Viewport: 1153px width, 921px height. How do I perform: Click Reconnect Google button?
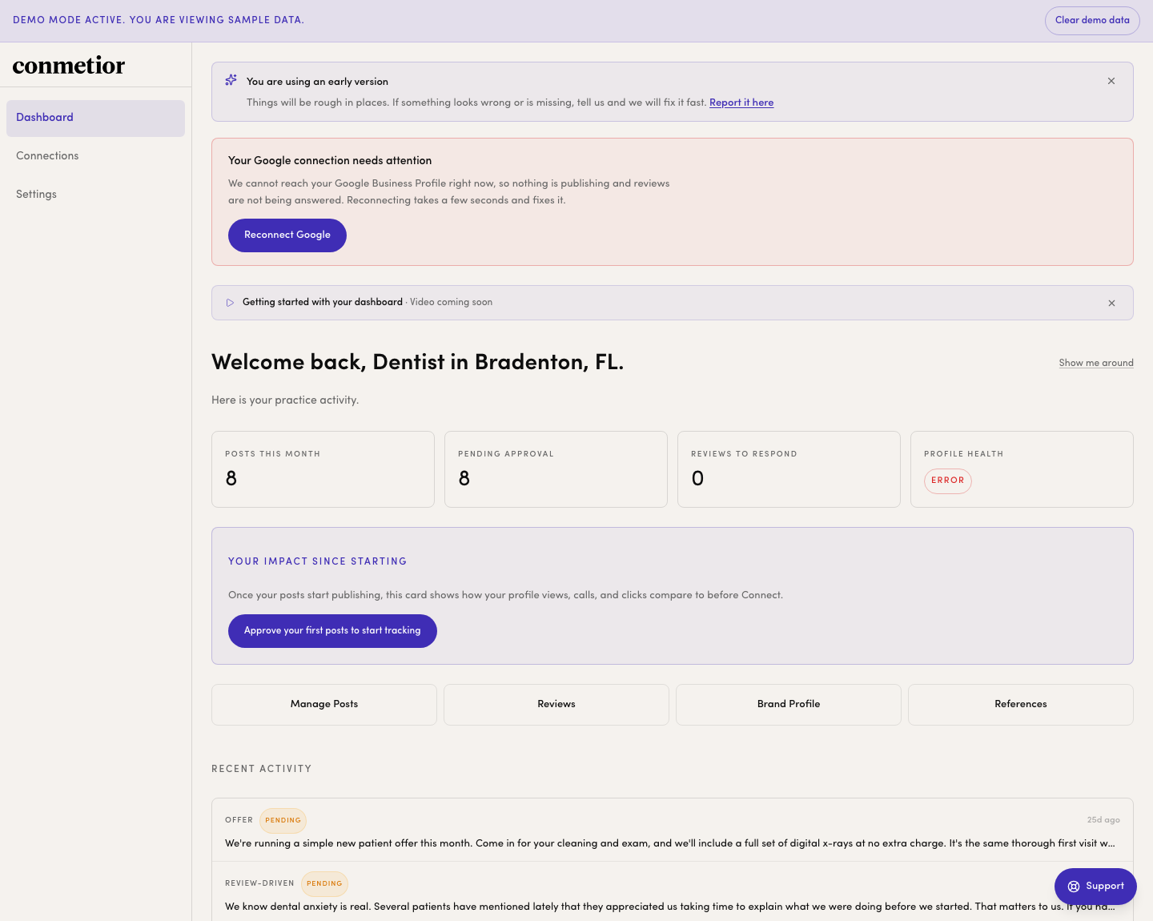(287, 235)
